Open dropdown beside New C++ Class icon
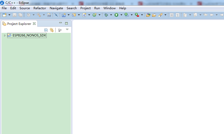224x134 pixels. 99,15
